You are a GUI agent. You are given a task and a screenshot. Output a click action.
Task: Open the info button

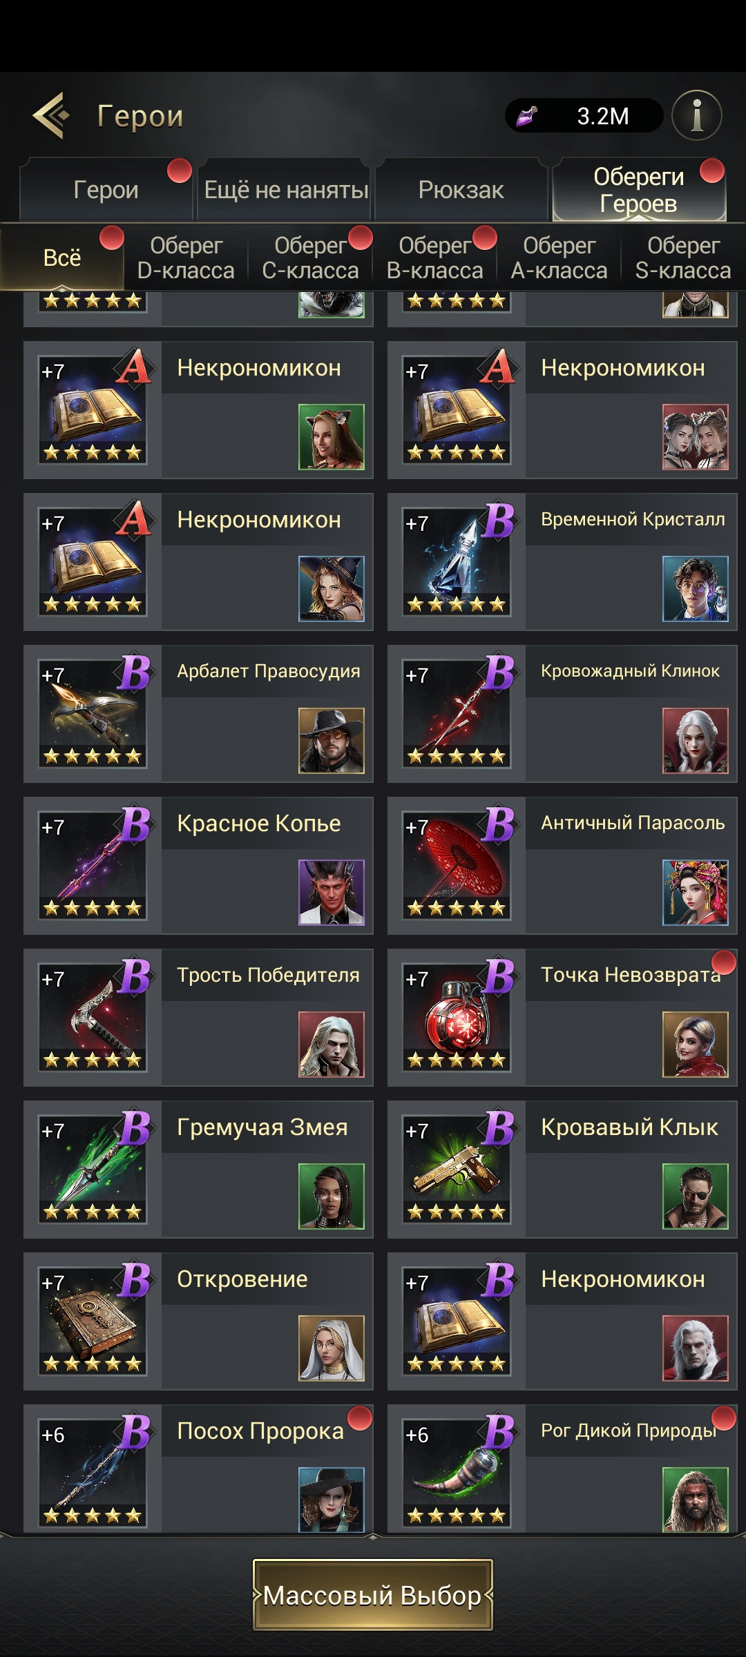click(x=697, y=115)
